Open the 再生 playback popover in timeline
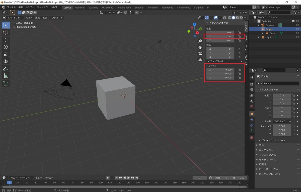The height and width of the screenshot is (192, 301). tap(14, 178)
